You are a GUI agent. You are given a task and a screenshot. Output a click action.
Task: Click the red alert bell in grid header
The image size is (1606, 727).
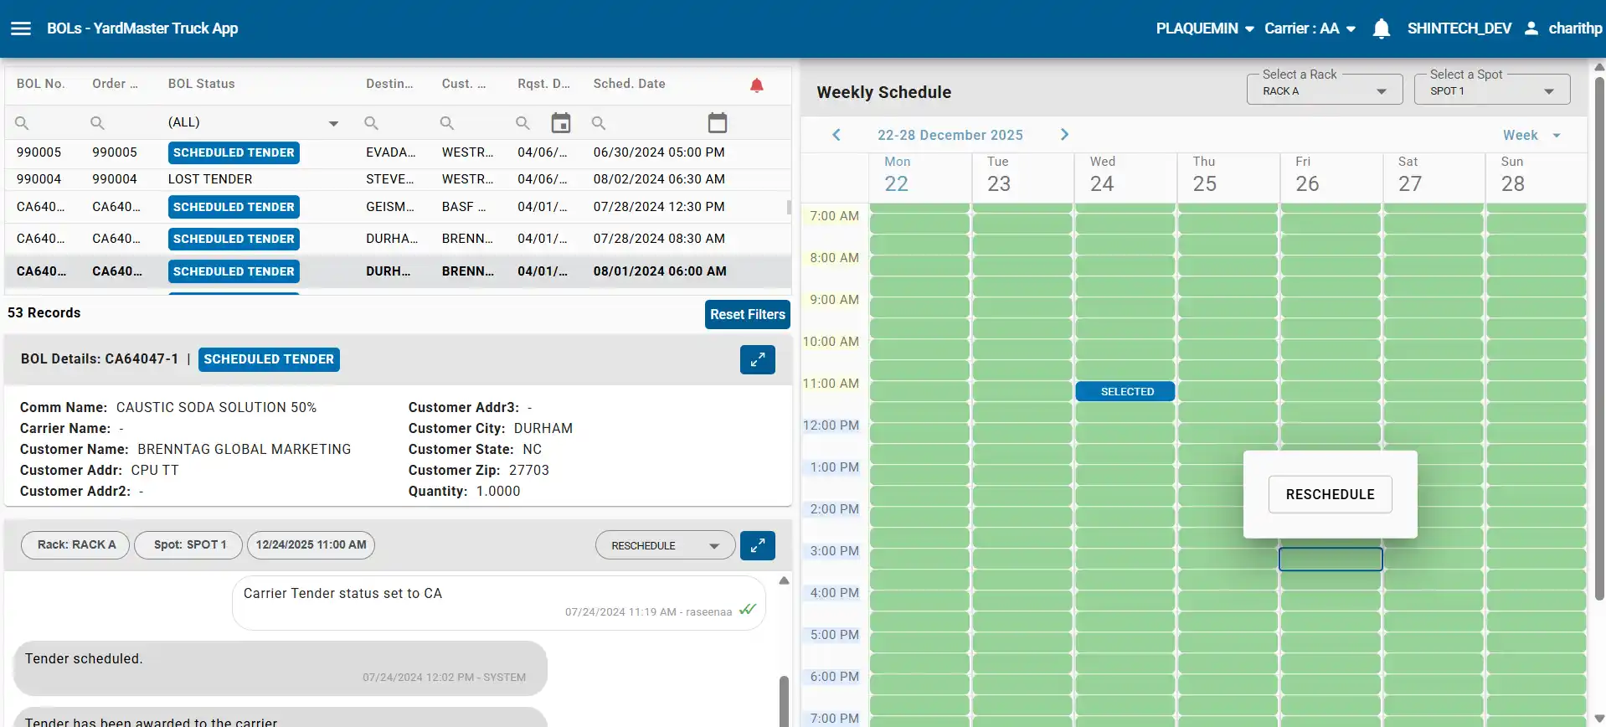point(756,85)
